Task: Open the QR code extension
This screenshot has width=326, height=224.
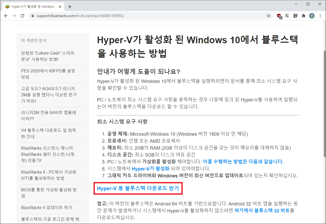Action: click(x=287, y=16)
